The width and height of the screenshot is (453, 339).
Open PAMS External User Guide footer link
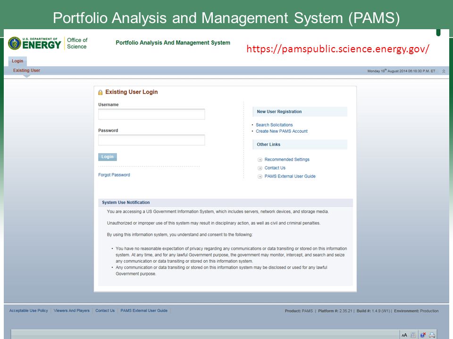(x=144, y=311)
